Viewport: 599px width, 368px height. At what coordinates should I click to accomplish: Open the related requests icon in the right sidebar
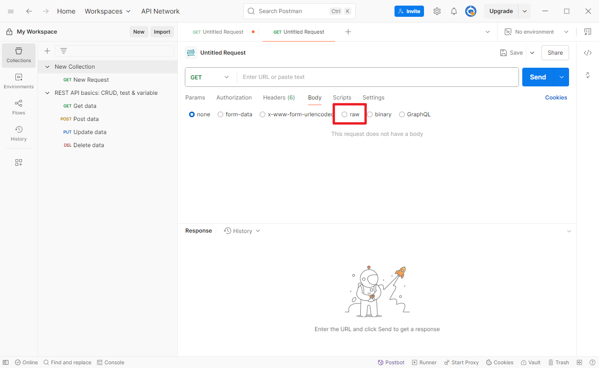pyautogui.click(x=588, y=75)
